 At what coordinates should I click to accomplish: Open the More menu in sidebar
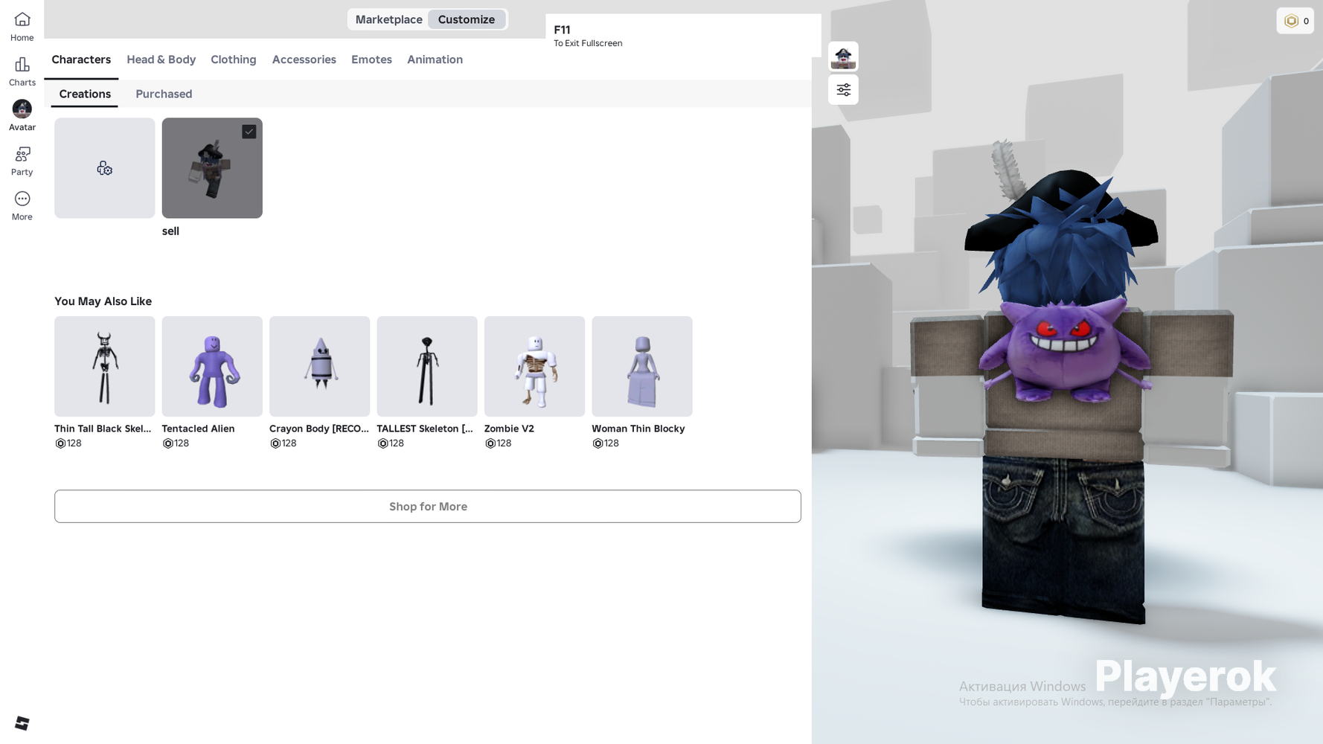(x=22, y=205)
